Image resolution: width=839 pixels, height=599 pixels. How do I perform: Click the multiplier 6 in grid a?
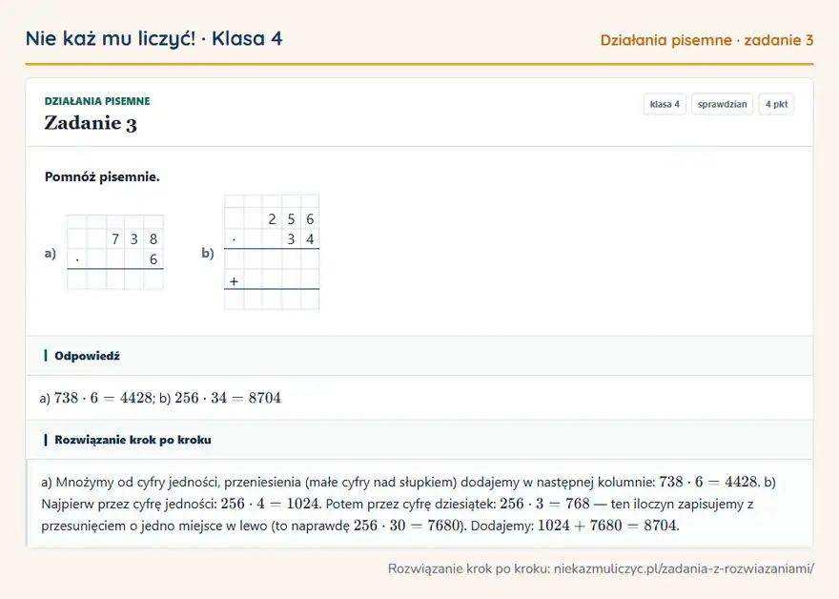153,259
